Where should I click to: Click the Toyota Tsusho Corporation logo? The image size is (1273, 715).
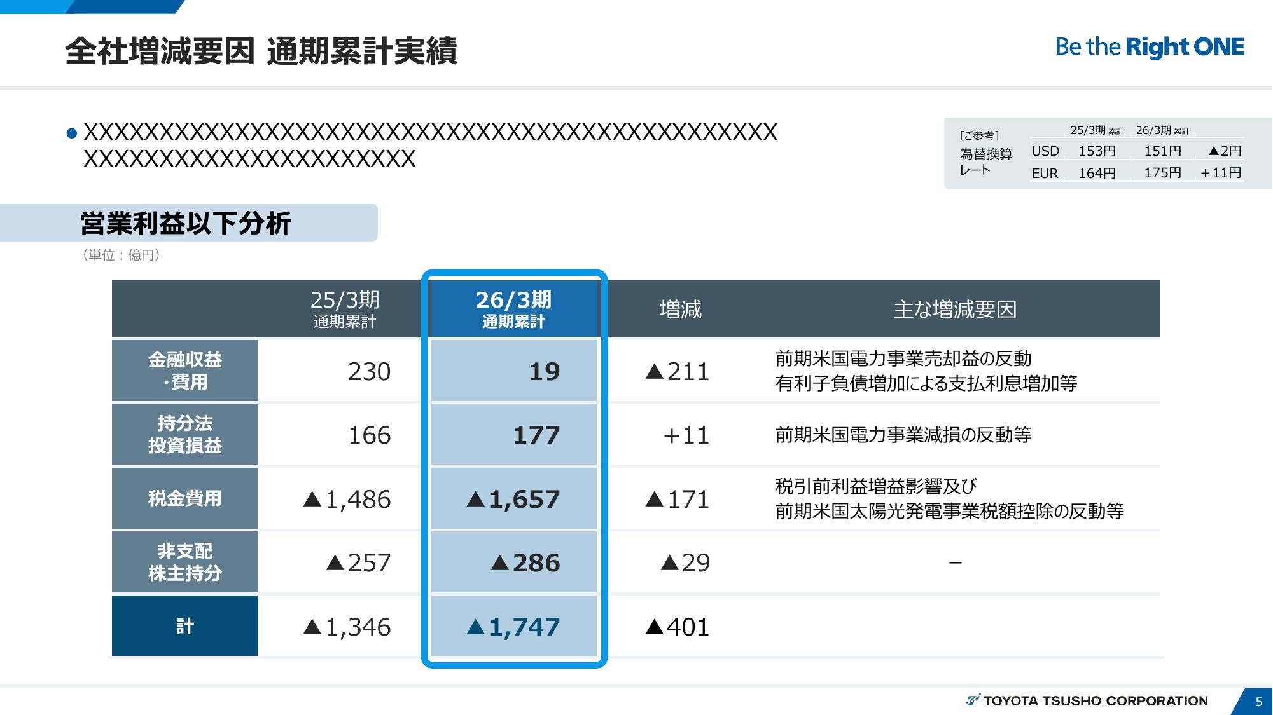click(x=1087, y=700)
